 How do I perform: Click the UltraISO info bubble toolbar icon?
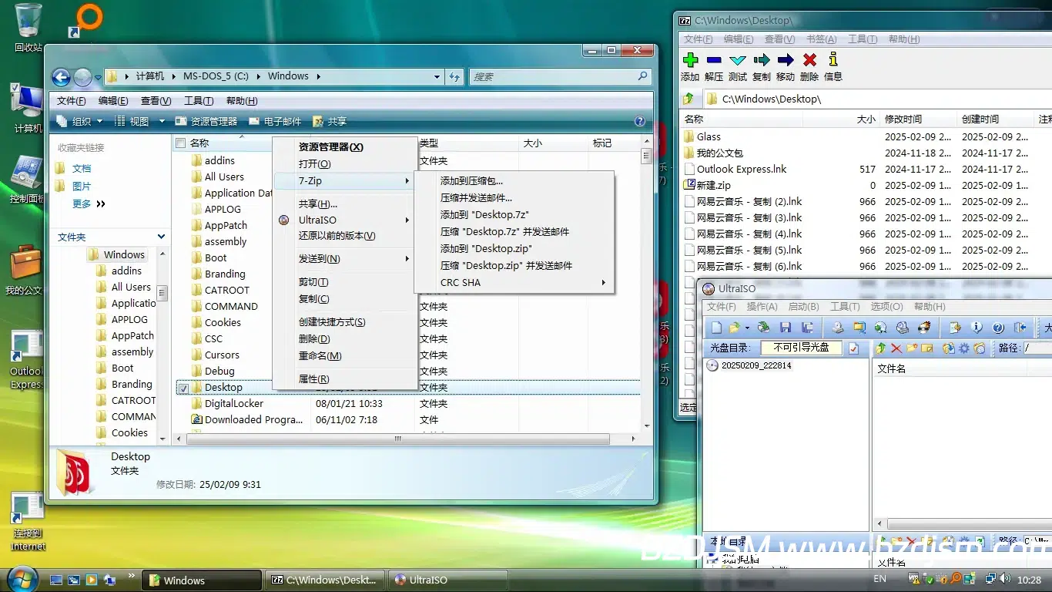pyautogui.click(x=977, y=328)
